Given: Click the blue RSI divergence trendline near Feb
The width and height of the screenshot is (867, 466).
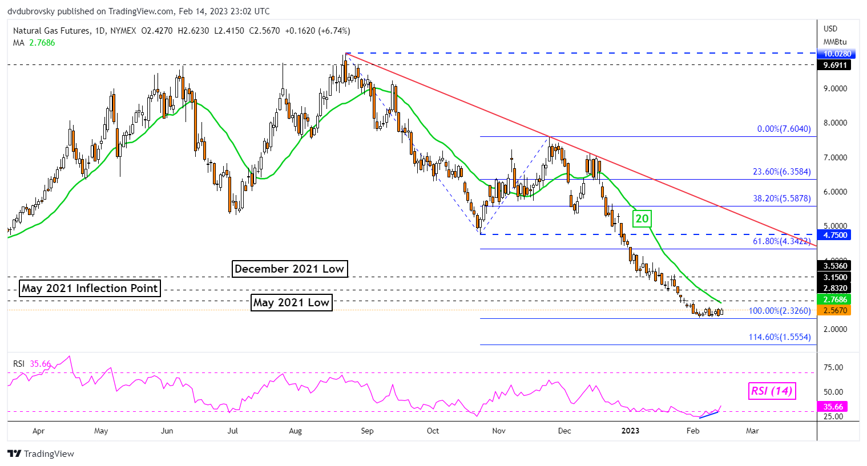Looking at the screenshot, I should [x=709, y=414].
